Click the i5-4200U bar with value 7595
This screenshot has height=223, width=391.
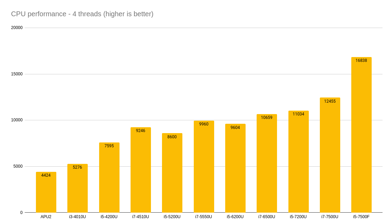[109, 177]
